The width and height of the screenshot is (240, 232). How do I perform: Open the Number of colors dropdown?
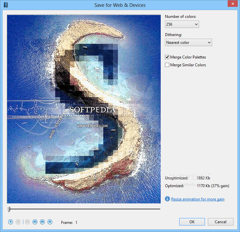182,24
